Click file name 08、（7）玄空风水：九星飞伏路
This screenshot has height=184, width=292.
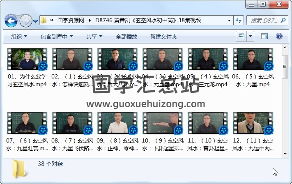point(72,145)
